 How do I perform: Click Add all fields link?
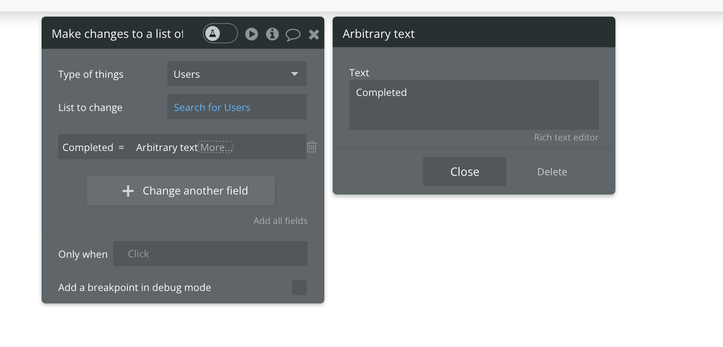click(x=281, y=220)
